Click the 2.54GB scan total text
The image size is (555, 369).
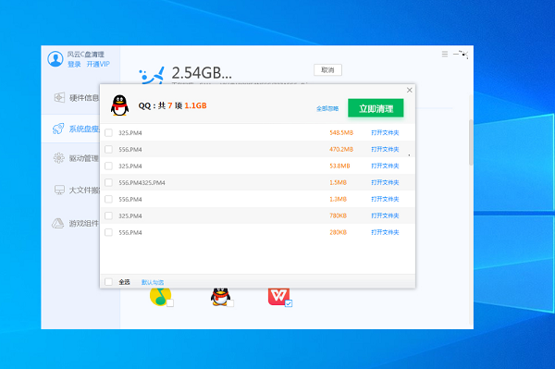[x=202, y=73]
